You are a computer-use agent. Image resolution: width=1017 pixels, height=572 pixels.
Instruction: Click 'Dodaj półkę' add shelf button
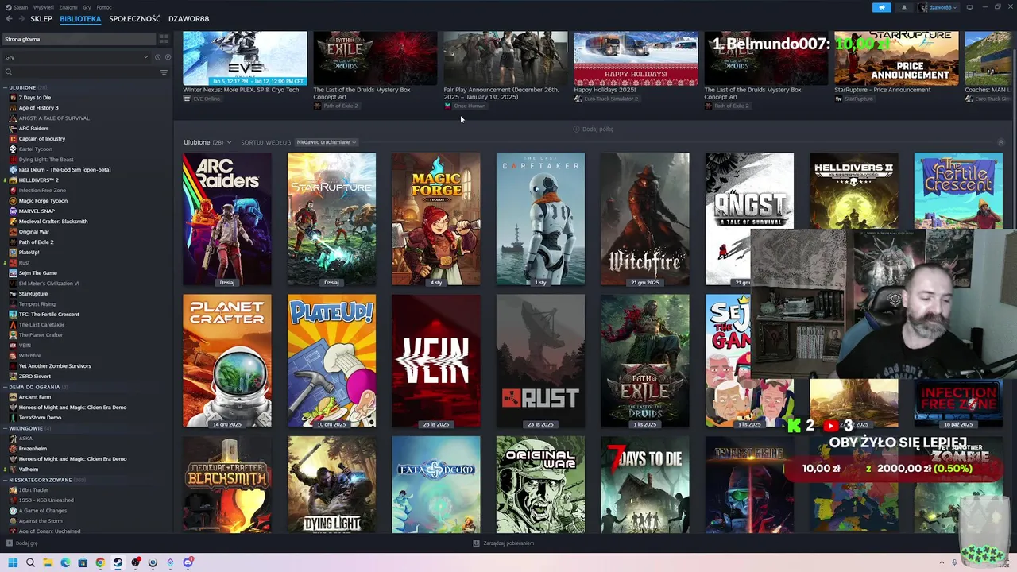point(594,129)
